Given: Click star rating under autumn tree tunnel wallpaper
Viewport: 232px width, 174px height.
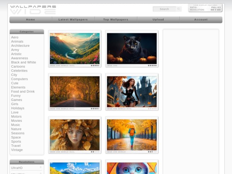Looking at the screenshot, I should click(x=95, y=109).
